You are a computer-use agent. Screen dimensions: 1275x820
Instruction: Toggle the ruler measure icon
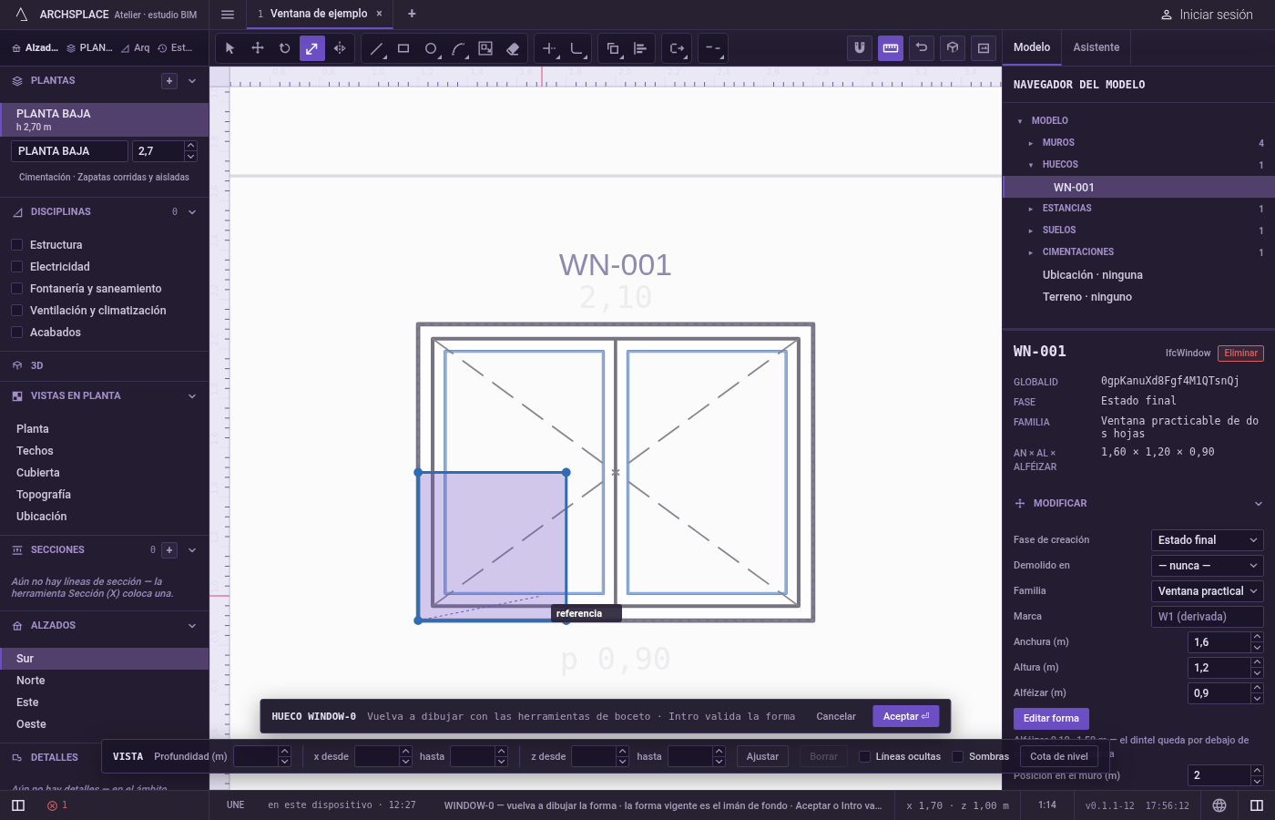[891, 48]
